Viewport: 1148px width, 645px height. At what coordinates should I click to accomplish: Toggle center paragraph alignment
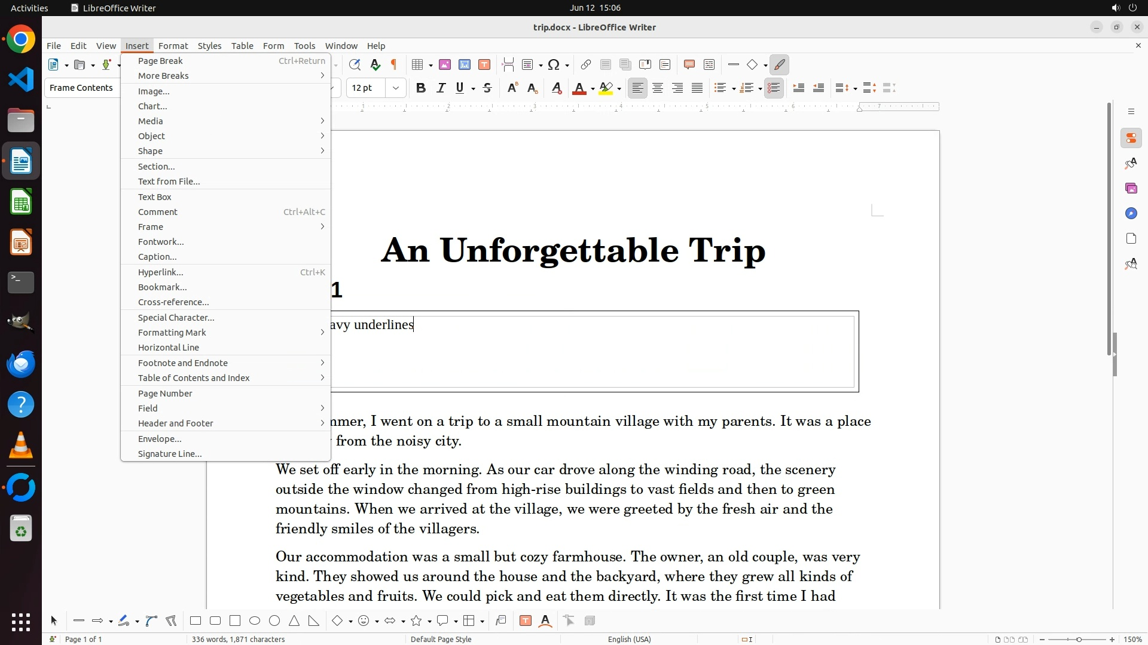(x=658, y=88)
